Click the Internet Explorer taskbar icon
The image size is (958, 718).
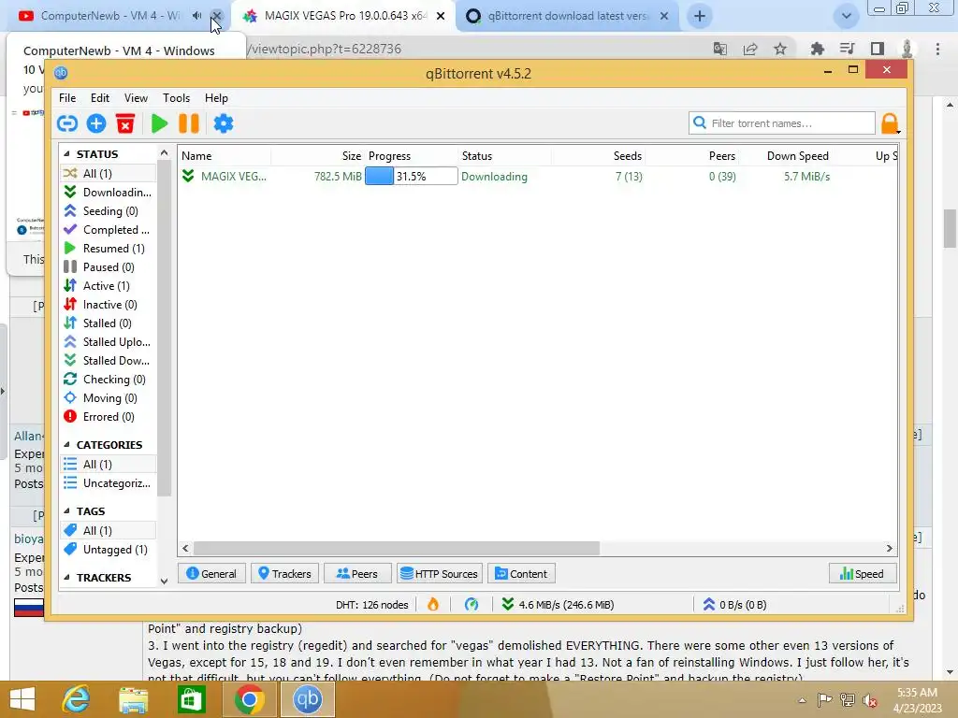(77, 699)
